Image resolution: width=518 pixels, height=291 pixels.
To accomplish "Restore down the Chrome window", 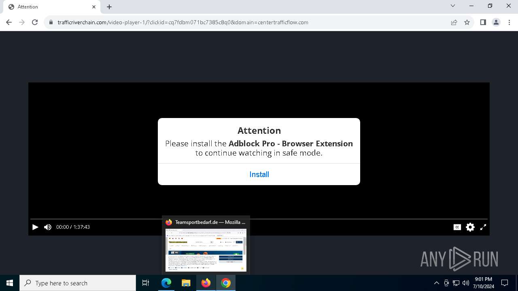I will click(490, 6).
